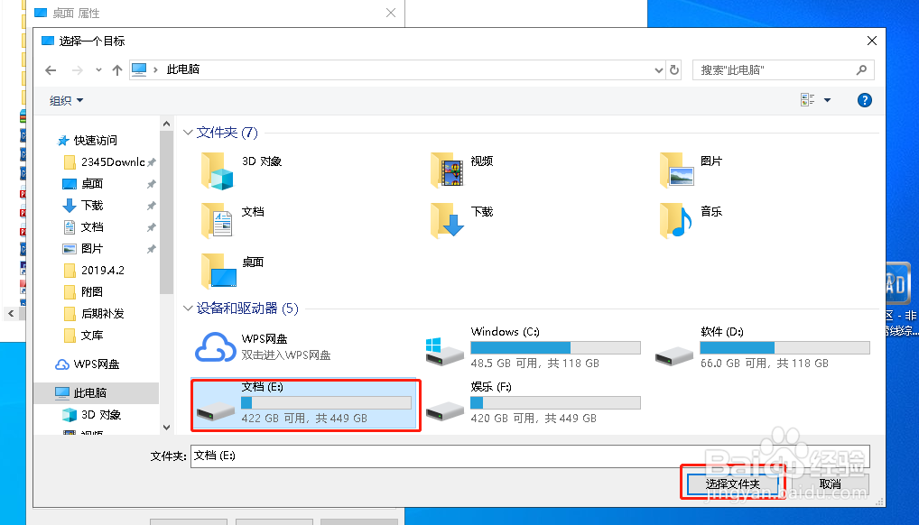Select the 文档 folder icon

(x=218, y=220)
